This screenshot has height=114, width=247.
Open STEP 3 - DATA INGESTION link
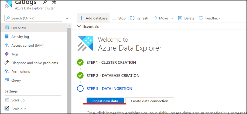(109, 89)
